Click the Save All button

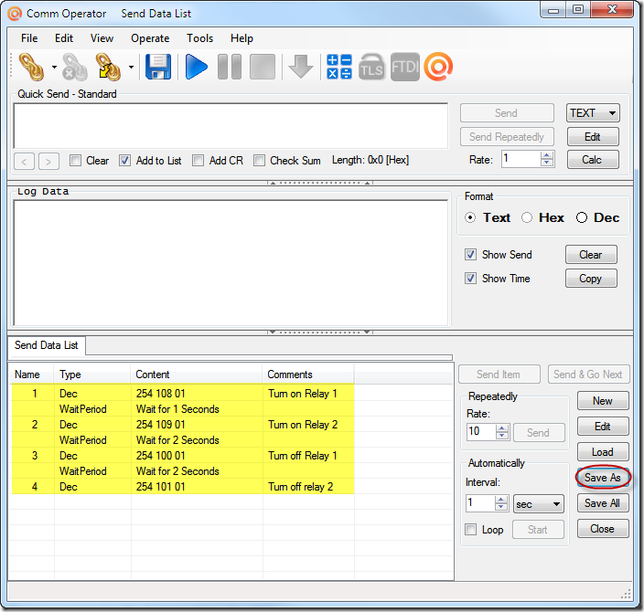(603, 503)
